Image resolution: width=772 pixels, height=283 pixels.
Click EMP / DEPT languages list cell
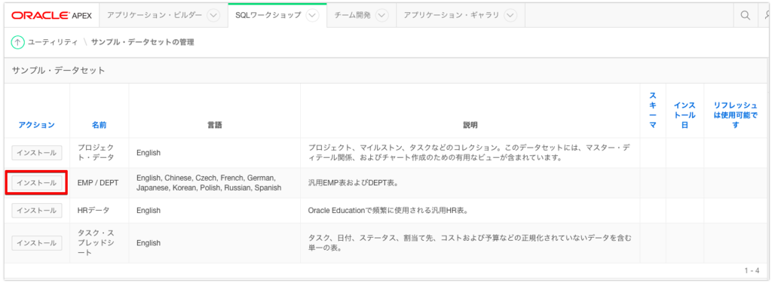(x=214, y=183)
